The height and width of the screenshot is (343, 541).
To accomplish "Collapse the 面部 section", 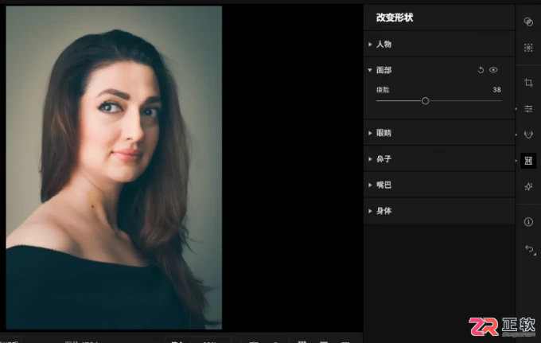I will click(370, 70).
